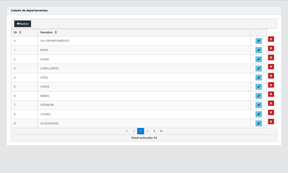The image size is (288, 173).
Task: Delete the ACCESORIOS department
Action: [271, 121]
